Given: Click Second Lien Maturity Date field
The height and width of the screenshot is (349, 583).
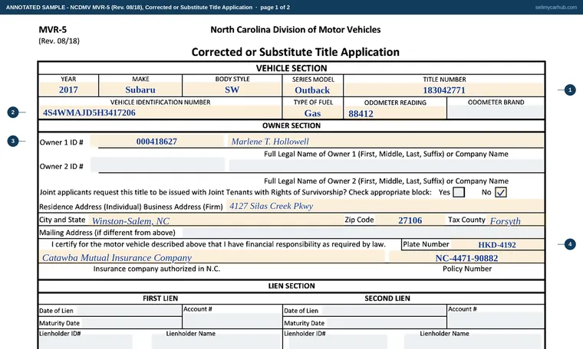Looking at the screenshot, I should pos(386,323).
